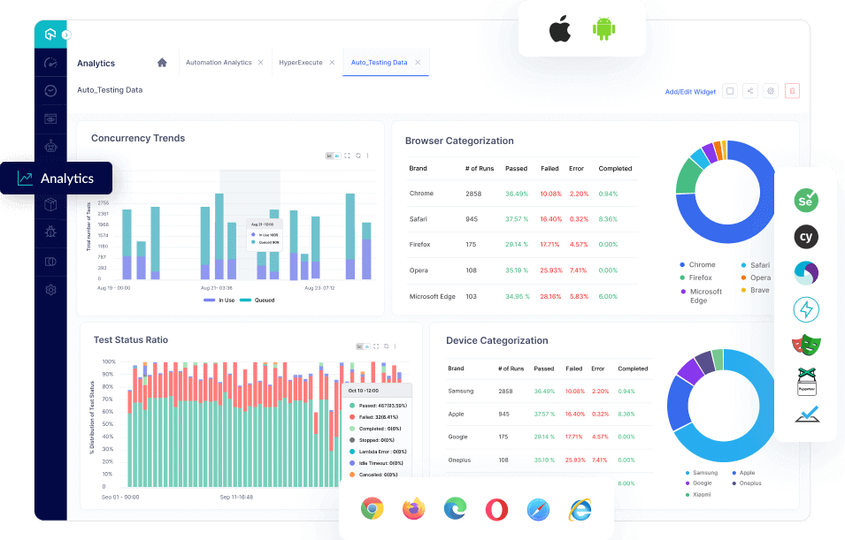
Task: Switch the Concurrency Trends chart view toggle
Action: click(x=334, y=154)
